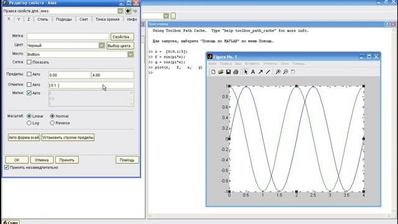
Task: Switch to the Y tab
Action: [x=19, y=19]
